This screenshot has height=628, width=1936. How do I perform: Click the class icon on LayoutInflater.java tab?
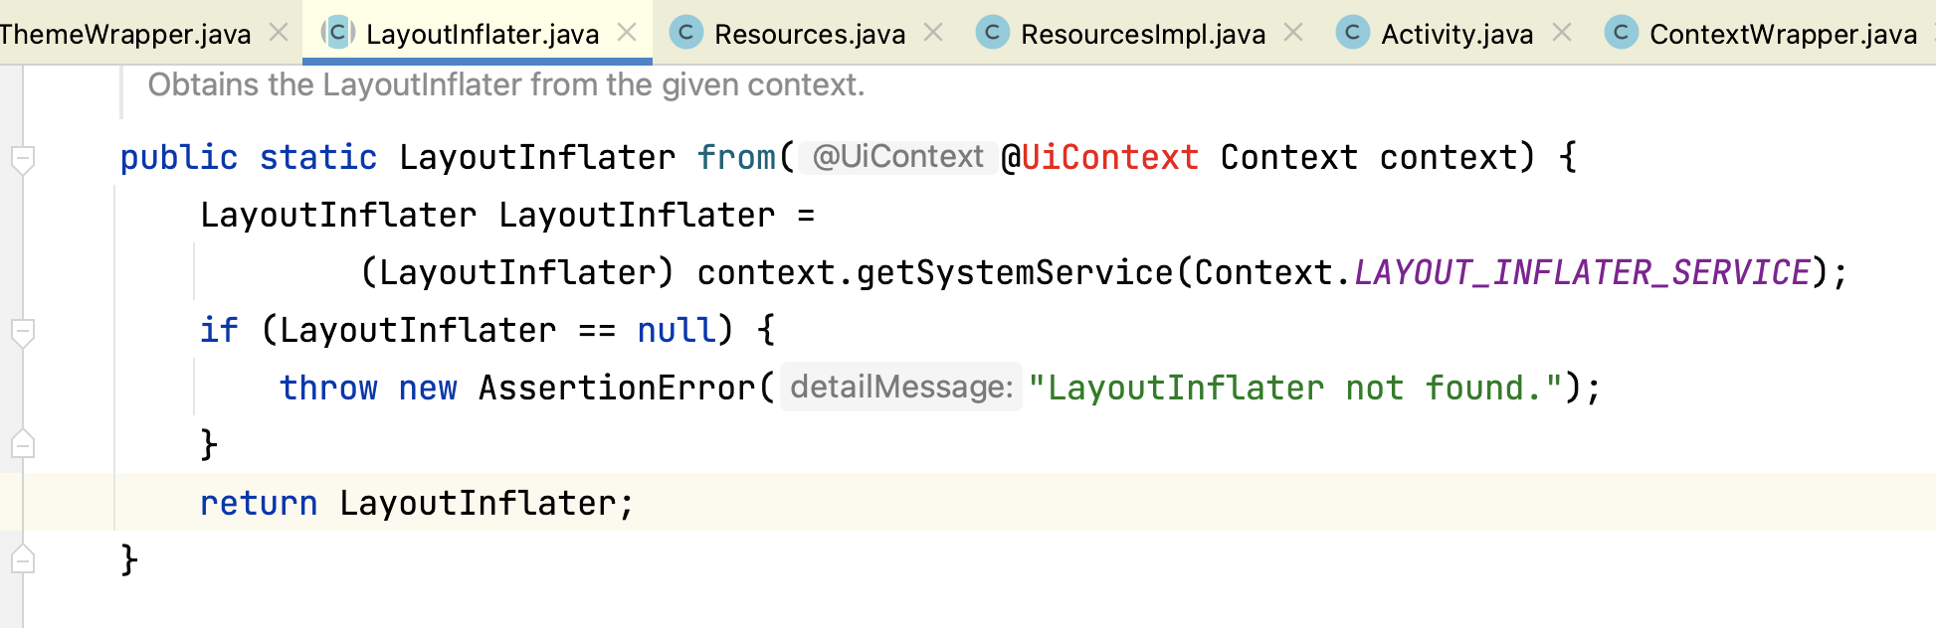point(338,33)
